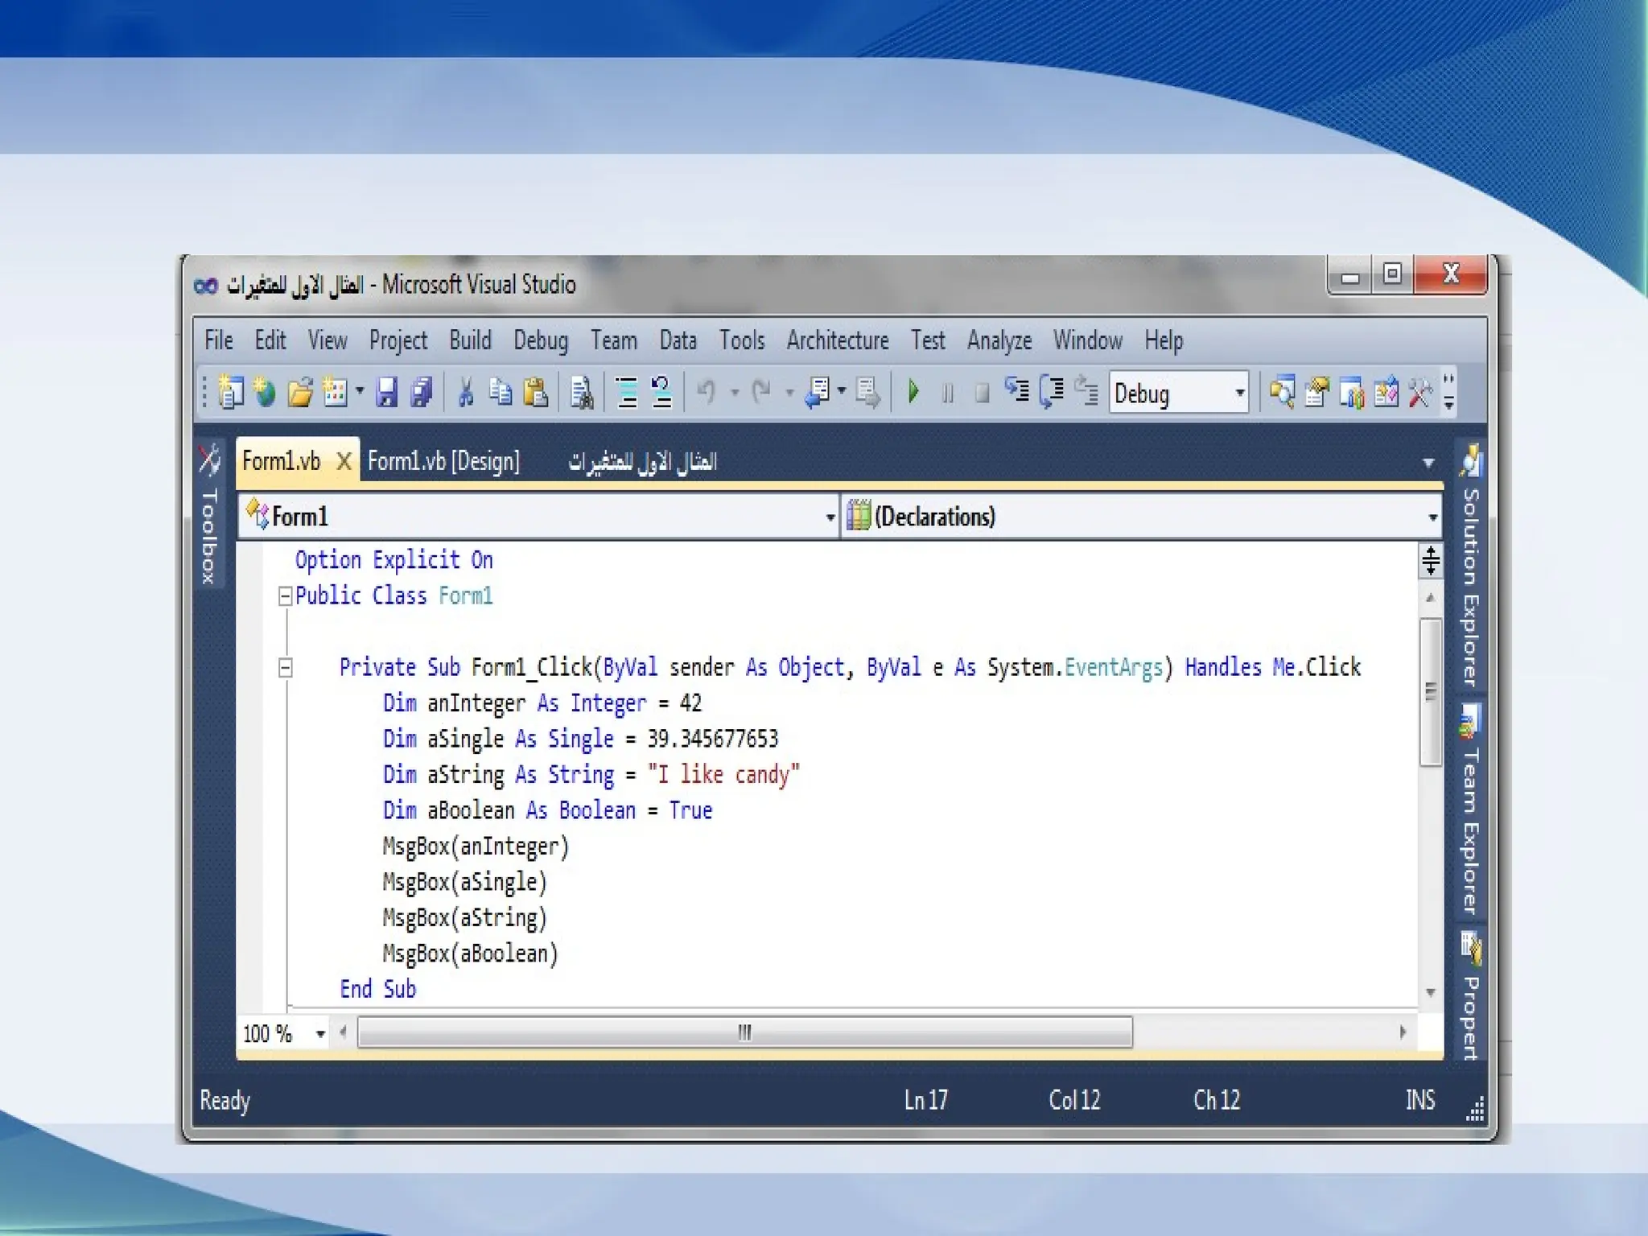
Task: Click the Stop Debugging square icon
Action: tap(982, 393)
